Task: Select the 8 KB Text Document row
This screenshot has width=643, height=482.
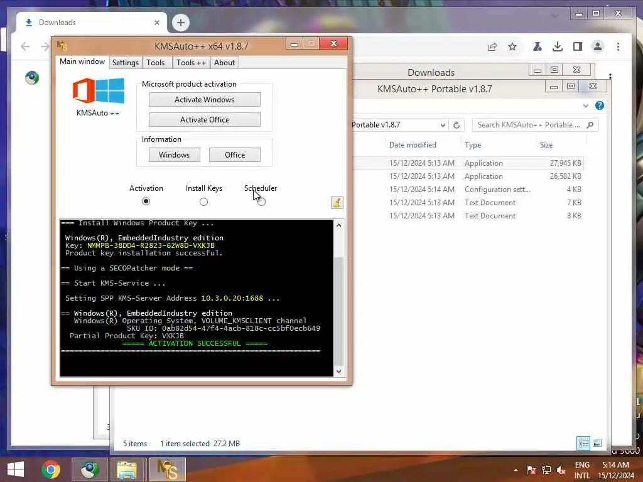Action: click(469, 216)
